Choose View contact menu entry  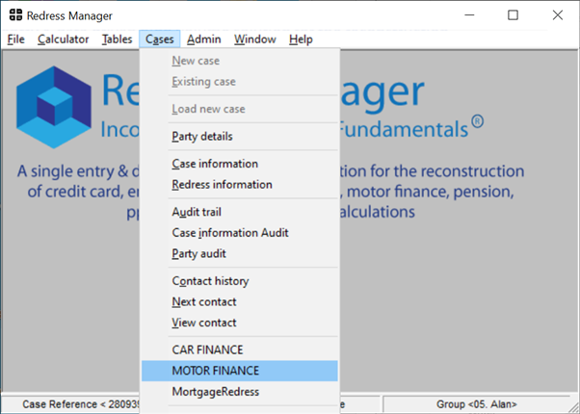pyautogui.click(x=239, y=323)
